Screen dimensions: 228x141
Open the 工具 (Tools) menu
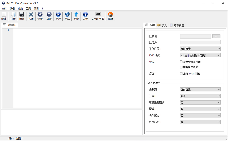(x=28, y=8)
